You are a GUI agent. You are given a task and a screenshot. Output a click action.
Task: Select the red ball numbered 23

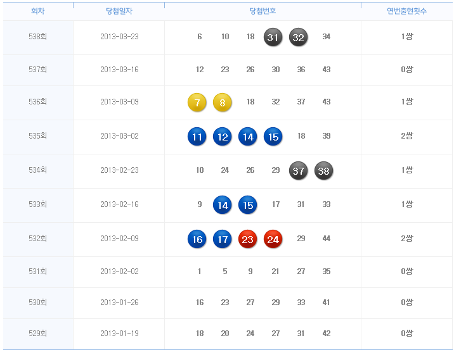(x=248, y=239)
